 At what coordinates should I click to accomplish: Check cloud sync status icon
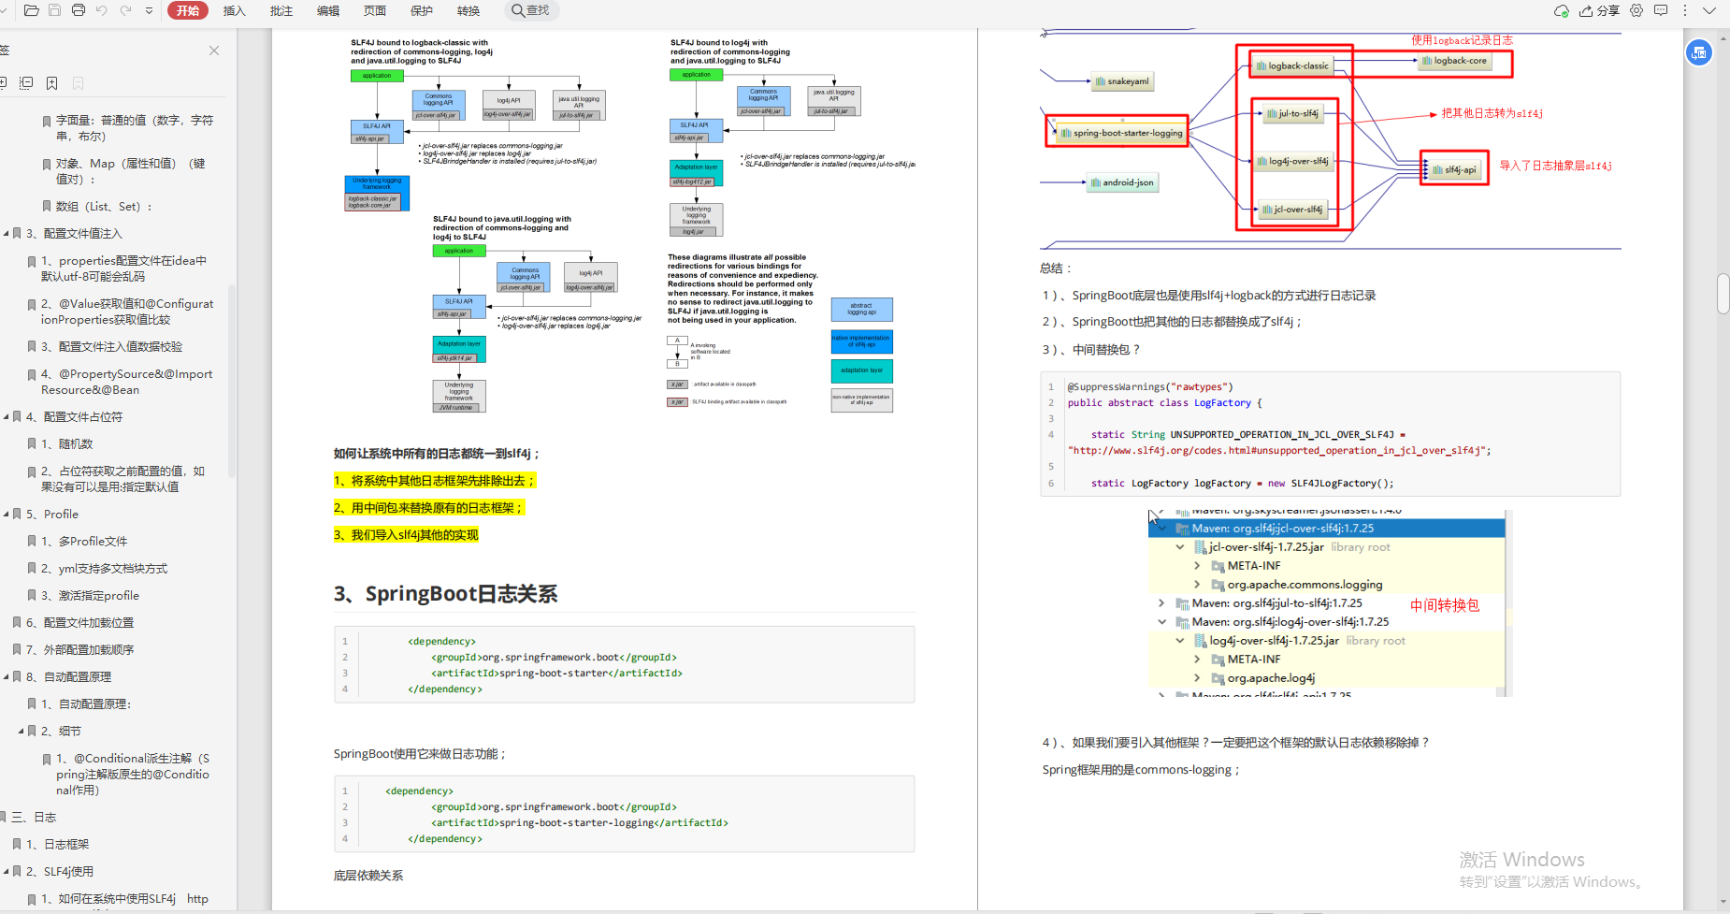pyautogui.click(x=1561, y=10)
